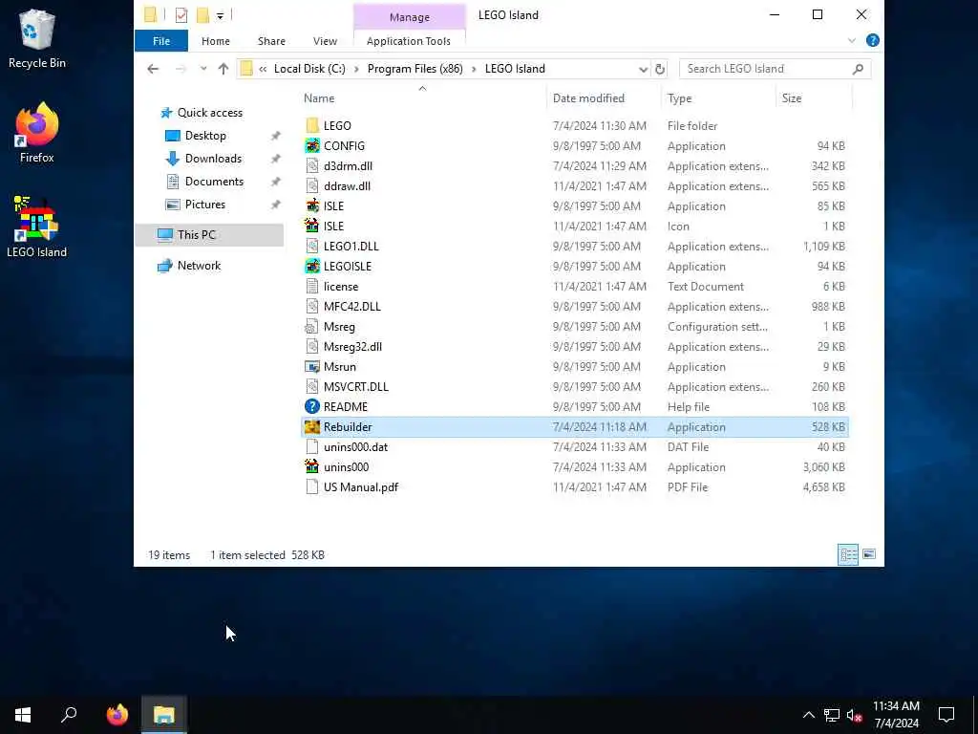The image size is (978, 734).
Task: Select the README help file icon
Action: (312, 406)
